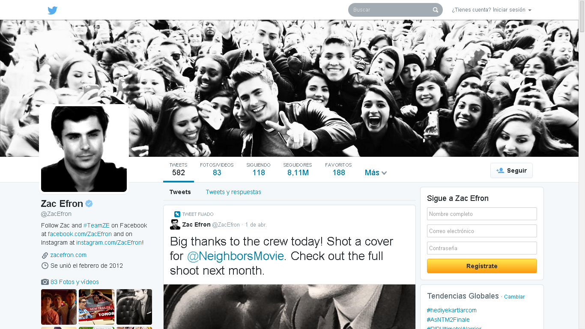The image size is (585, 329).
Task: Click the Twitter bird logo
Action: (x=52, y=10)
